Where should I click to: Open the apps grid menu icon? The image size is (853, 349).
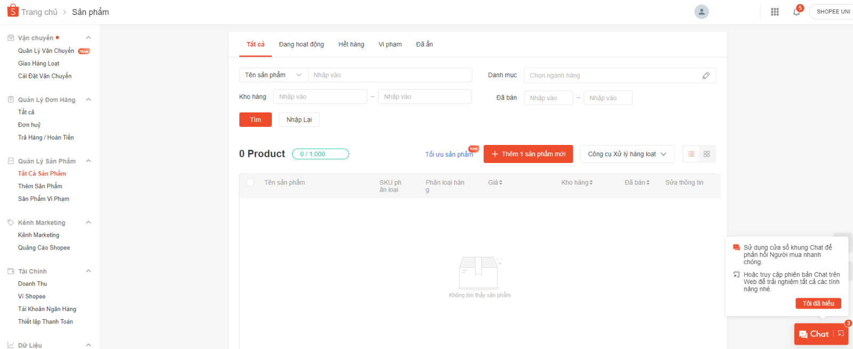(775, 12)
